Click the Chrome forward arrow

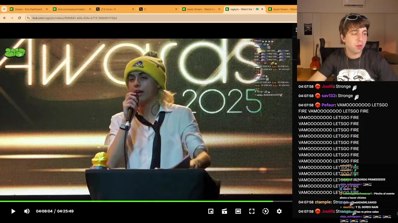click(x=12, y=18)
